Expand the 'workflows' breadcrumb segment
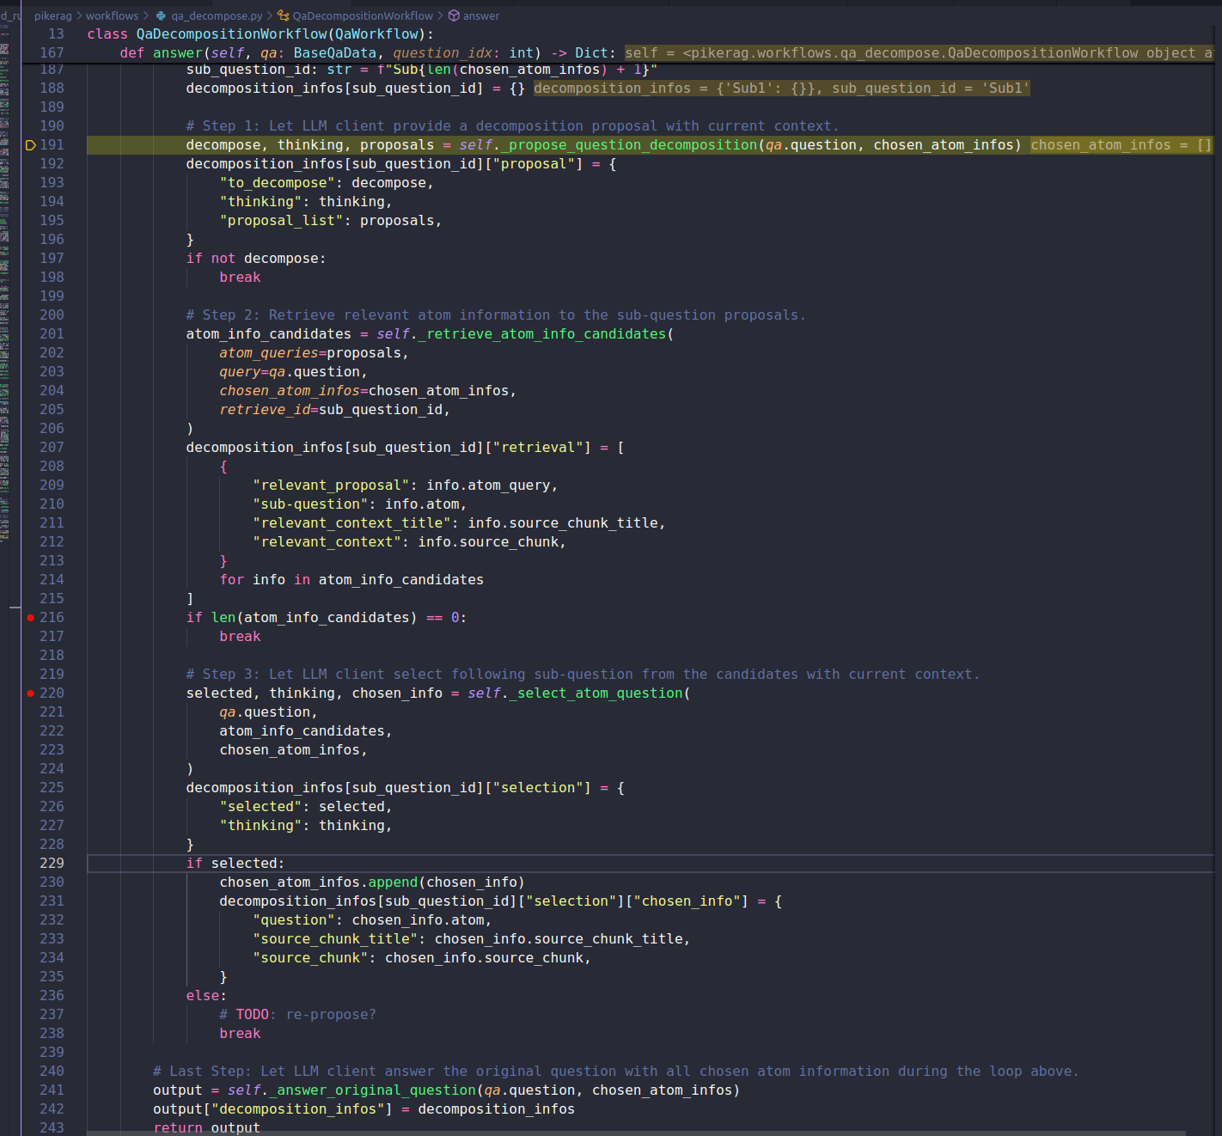 (x=112, y=15)
